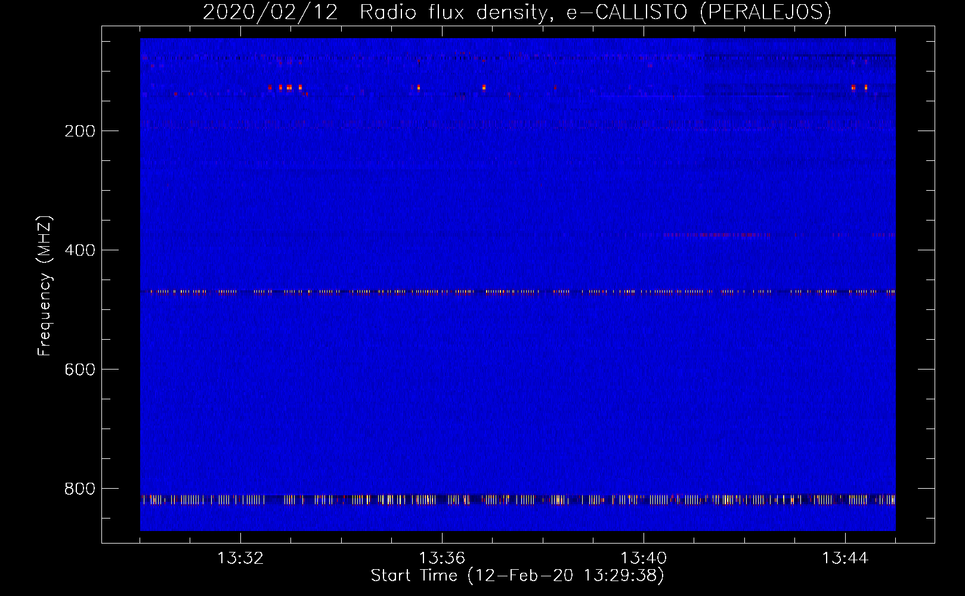Click the 13:36 time tick label
This screenshot has width=965, height=596.
442,558
